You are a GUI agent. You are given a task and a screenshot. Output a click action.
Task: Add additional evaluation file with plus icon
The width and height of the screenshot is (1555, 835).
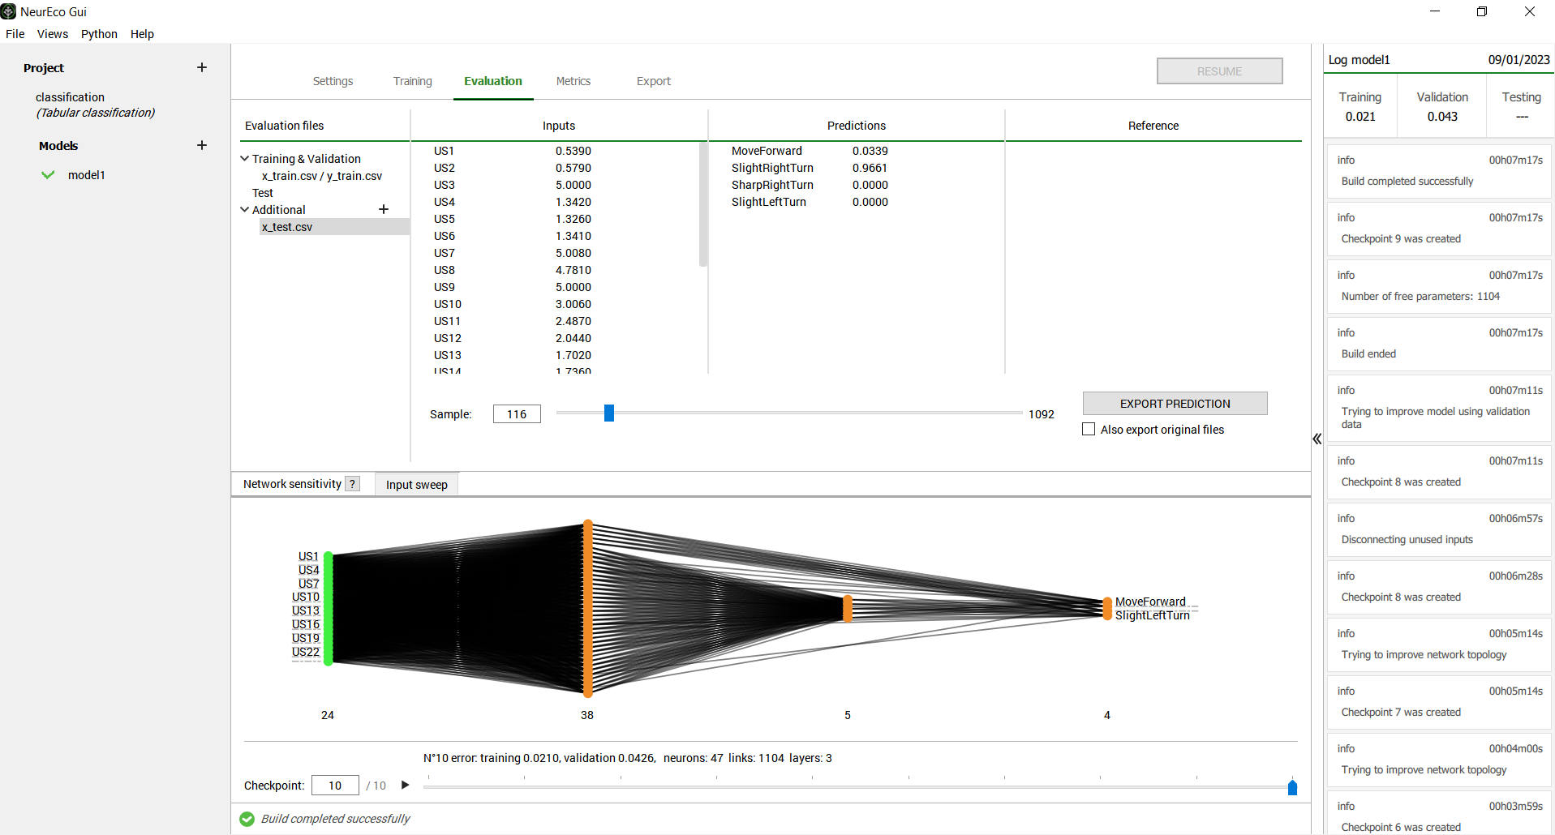pos(384,209)
